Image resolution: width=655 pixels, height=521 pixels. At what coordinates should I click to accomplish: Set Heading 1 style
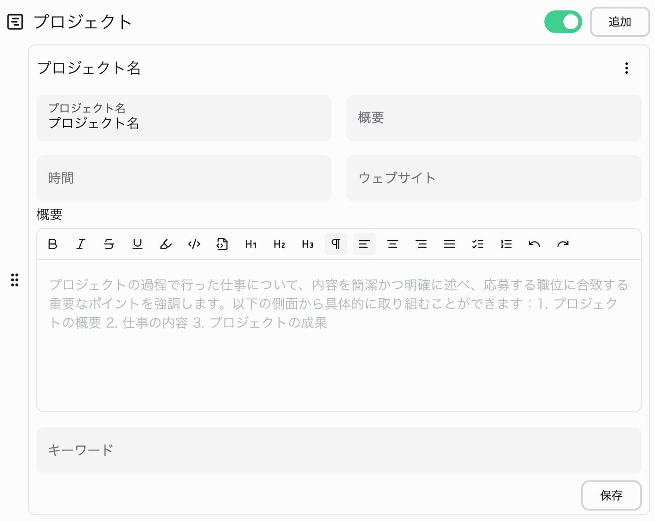[x=251, y=244]
